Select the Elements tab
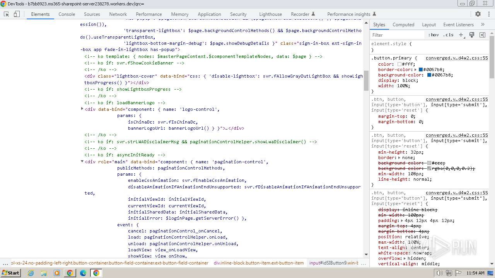Screen dimensions: 495x278 tap(40, 14)
